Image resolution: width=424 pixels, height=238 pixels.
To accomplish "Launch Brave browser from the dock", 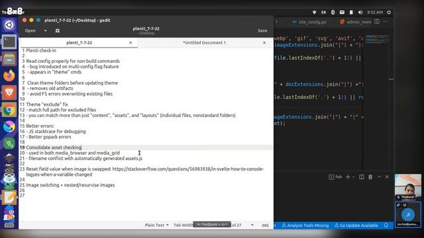I will pyautogui.click(x=9, y=93).
